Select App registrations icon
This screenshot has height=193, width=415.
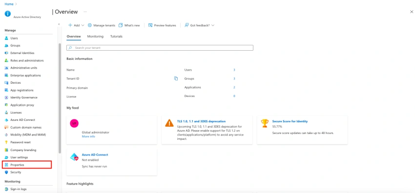(7, 90)
